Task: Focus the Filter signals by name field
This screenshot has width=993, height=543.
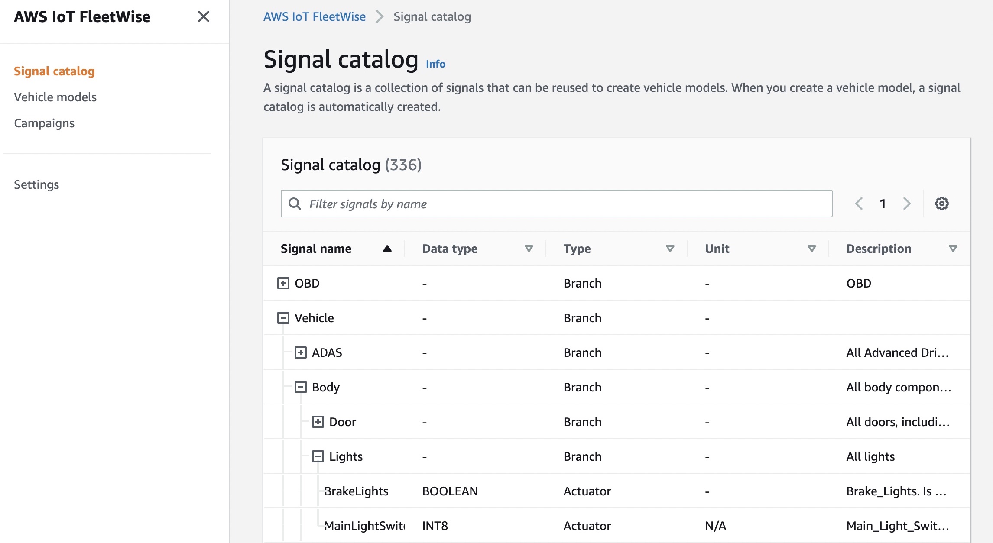Action: 563,204
